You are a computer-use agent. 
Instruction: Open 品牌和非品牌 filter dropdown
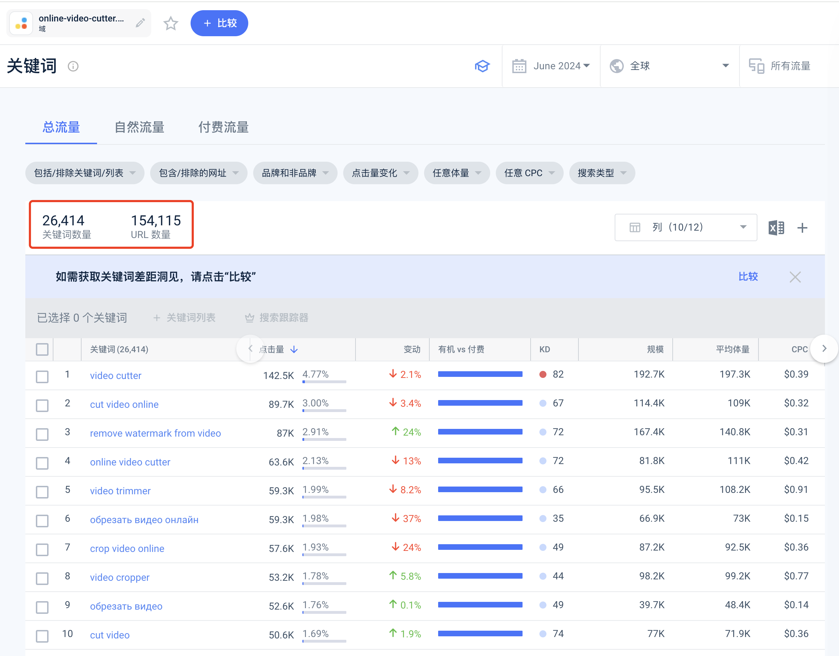click(x=295, y=173)
